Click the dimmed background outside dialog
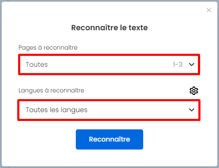Image resolution: width=219 pixels, height=168 pixels. (1, 84)
